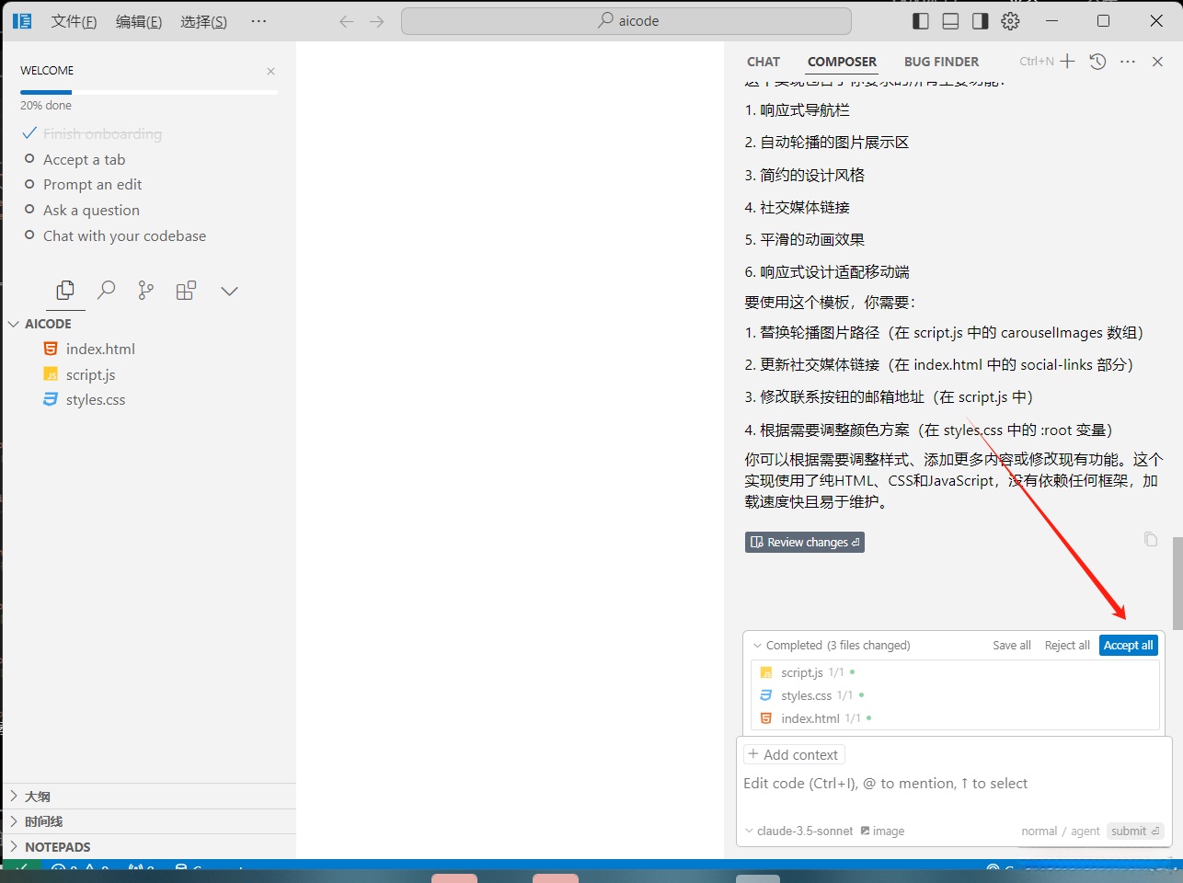Image resolution: width=1183 pixels, height=883 pixels.
Task: Open the Explorer view icon
Action: [65, 291]
